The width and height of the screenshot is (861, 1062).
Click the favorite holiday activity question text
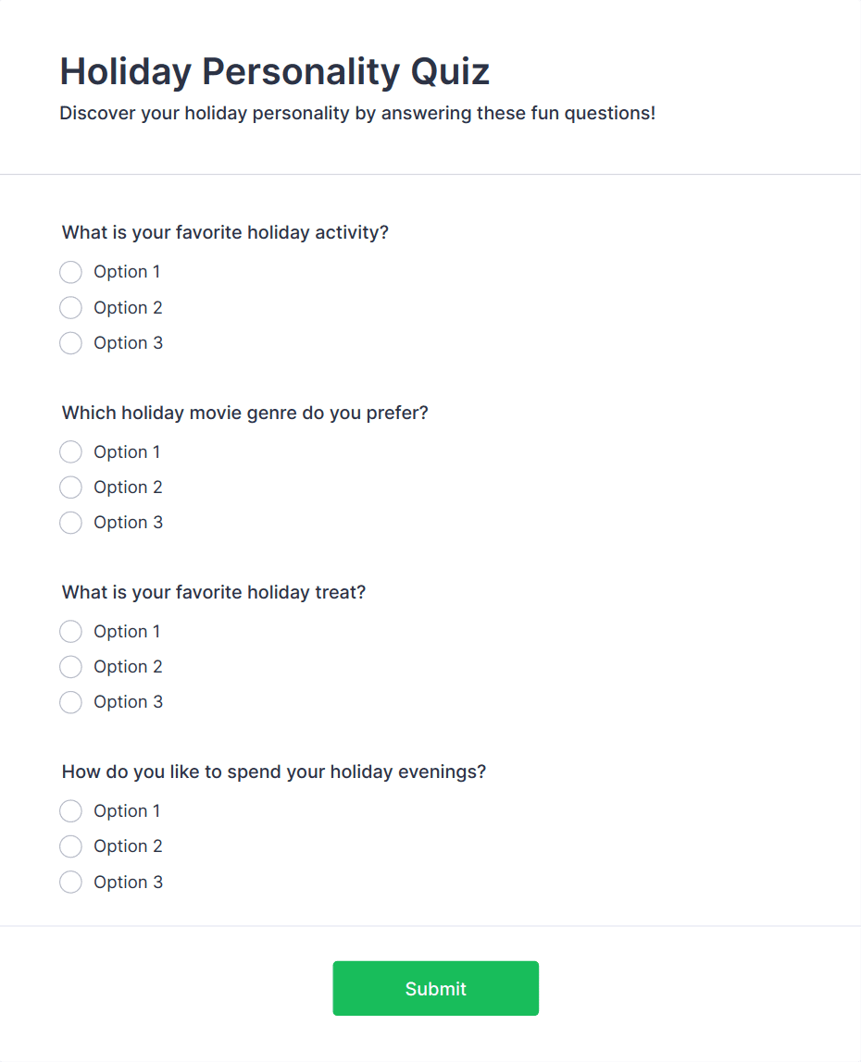click(224, 232)
